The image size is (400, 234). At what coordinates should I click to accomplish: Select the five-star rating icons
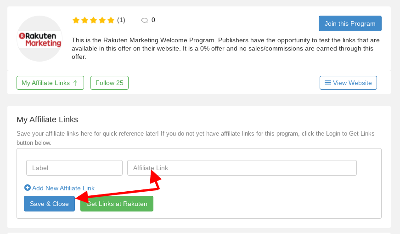pyautogui.click(x=93, y=20)
